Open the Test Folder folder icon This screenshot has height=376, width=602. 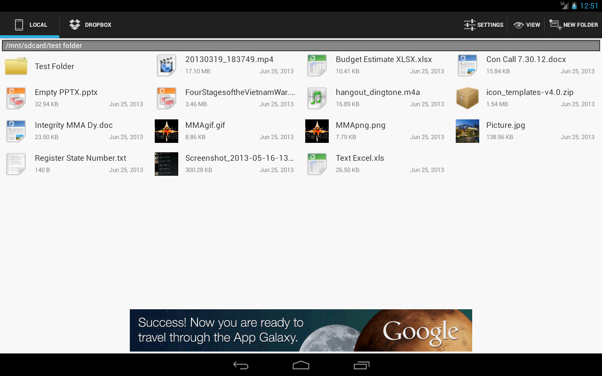pyautogui.click(x=16, y=66)
